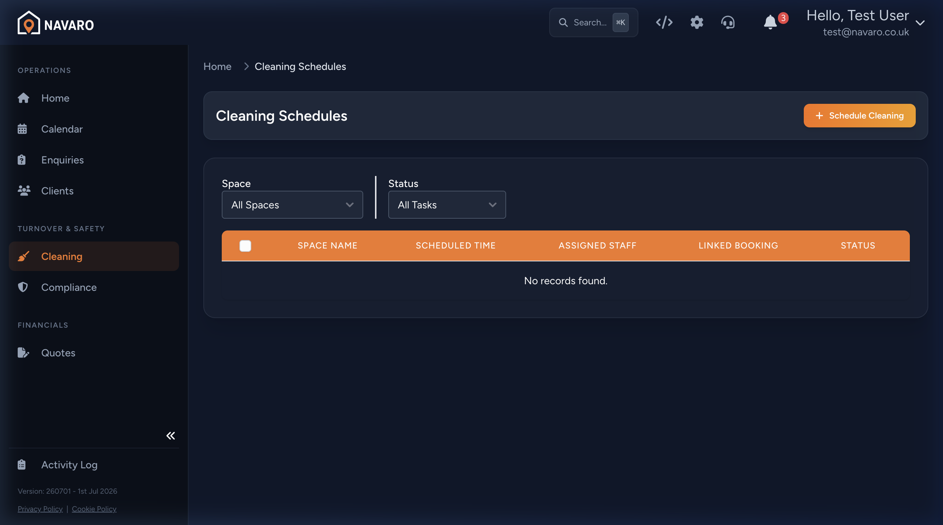This screenshot has width=943, height=525.
Task: Collapse the sidebar with double-chevron
Action: click(171, 436)
